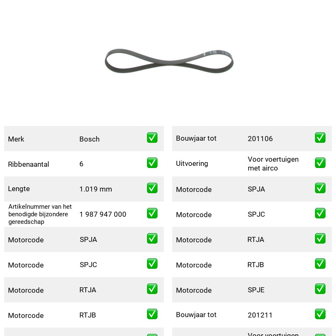This screenshot has width=336, height=336.
Task: Click the checkmark next to Bouwjaar tot 201211
Action: pos(320,314)
